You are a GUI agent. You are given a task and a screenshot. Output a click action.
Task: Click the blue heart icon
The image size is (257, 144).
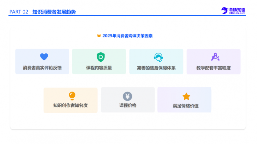point(44,57)
